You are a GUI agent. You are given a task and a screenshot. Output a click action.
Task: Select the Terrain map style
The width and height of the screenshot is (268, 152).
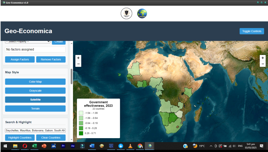click(35, 108)
